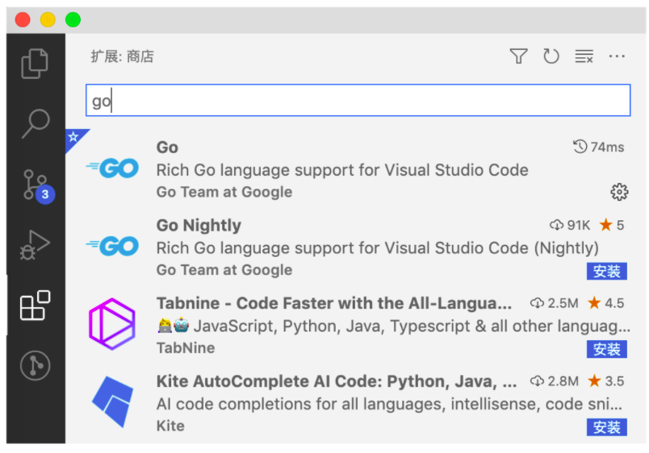
Task: Install the Kite AutoComplete extension
Action: [606, 427]
